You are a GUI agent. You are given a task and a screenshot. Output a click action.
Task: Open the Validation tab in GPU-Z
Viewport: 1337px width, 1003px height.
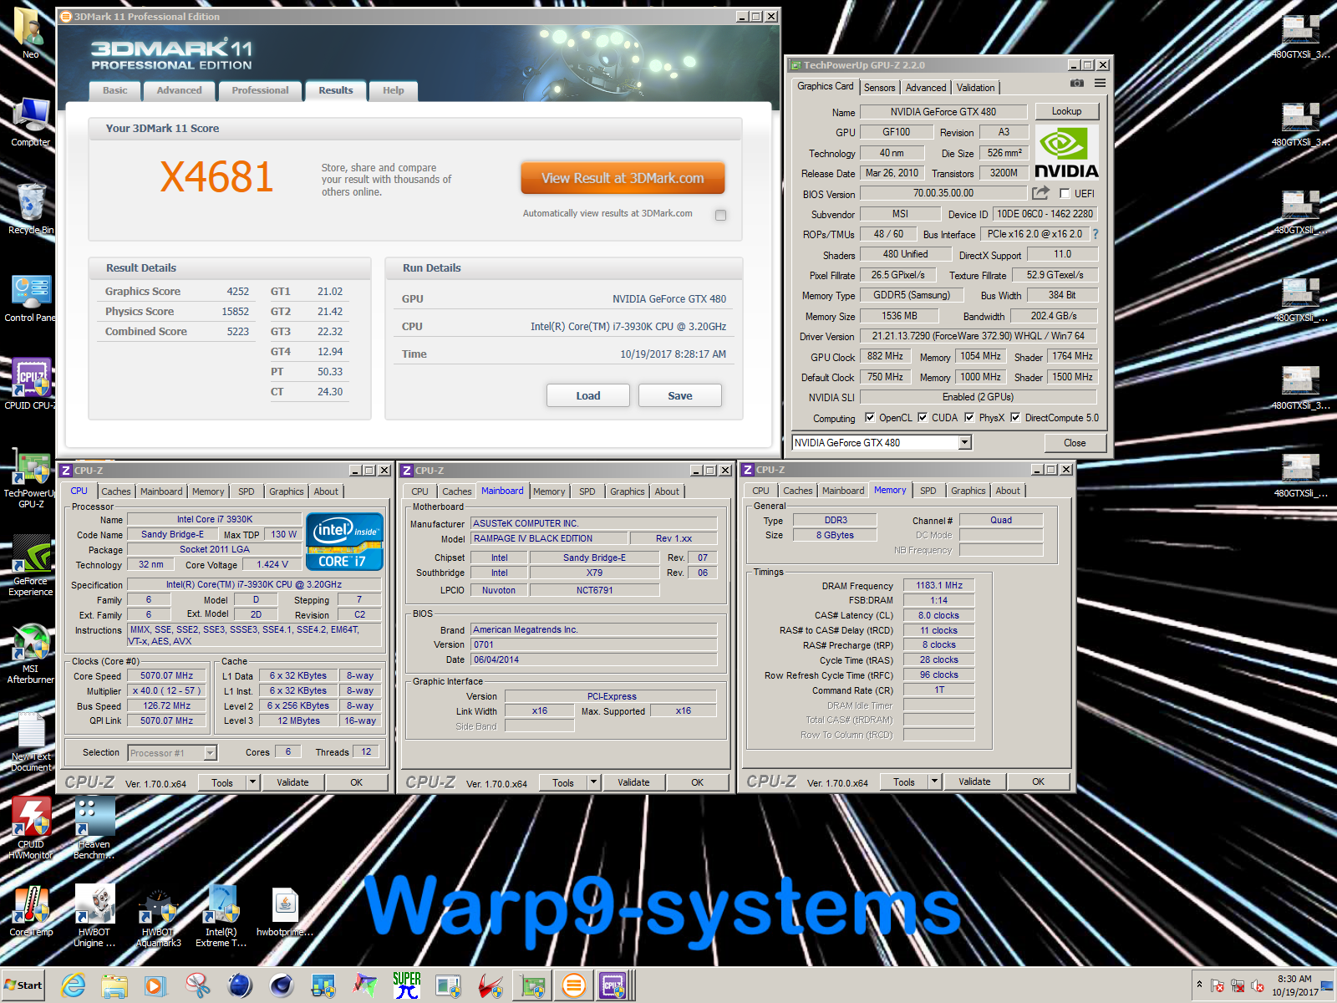tap(975, 88)
